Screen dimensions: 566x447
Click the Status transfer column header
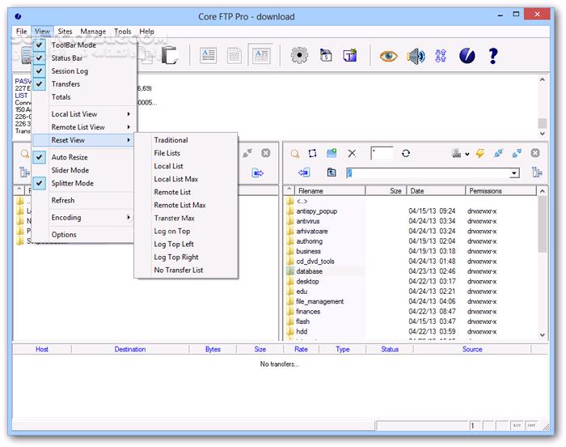tap(390, 349)
